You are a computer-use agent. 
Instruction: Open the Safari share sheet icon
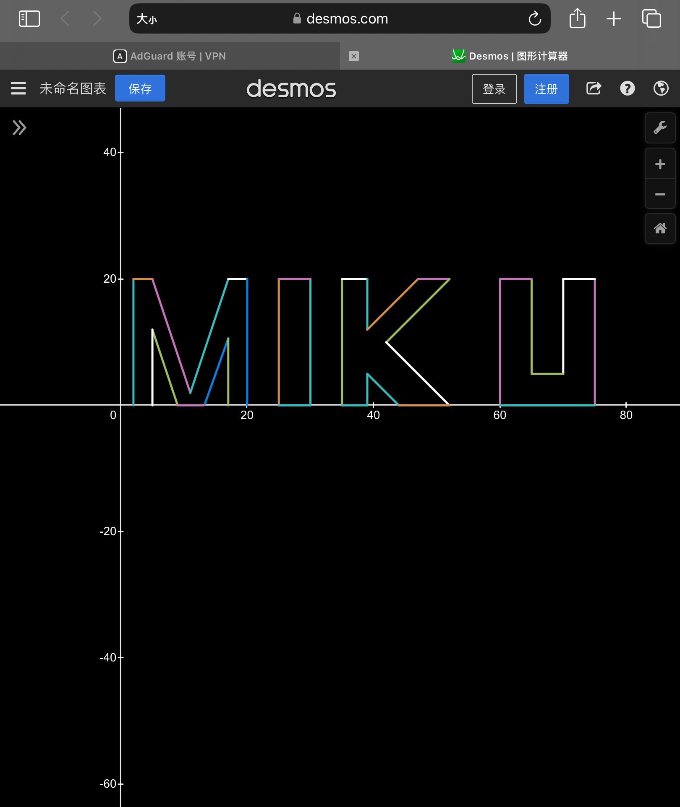[x=578, y=18]
